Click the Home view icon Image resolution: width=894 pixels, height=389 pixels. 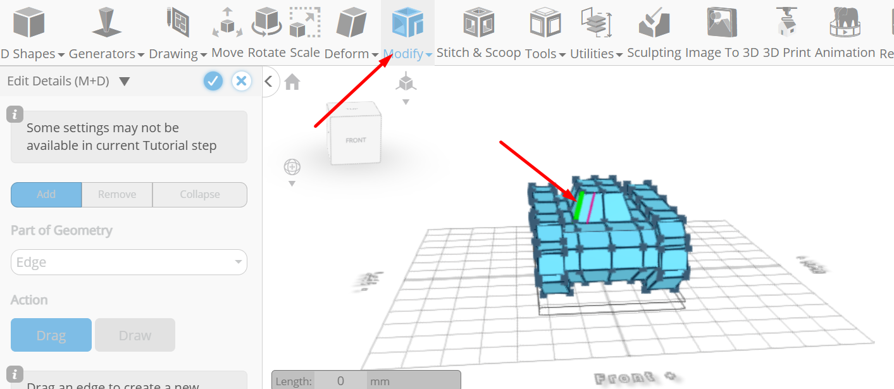tap(292, 82)
